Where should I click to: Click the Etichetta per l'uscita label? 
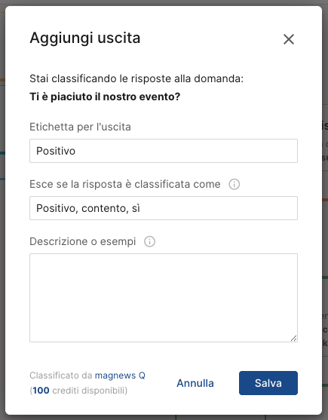(x=80, y=127)
